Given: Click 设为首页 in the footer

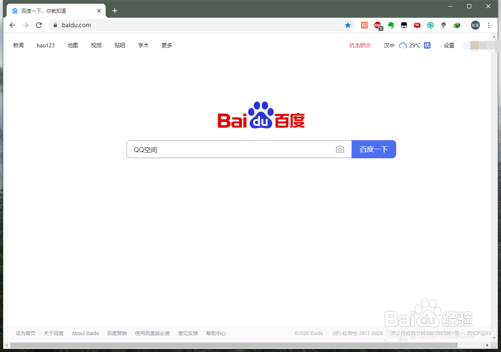Looking at the screenshot, I should (26, 333).
